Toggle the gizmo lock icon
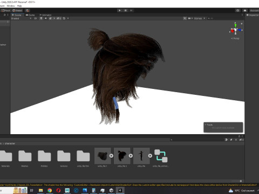Image resolution: width=259 pixels, height=194 pixels. [x=242, y=24]
